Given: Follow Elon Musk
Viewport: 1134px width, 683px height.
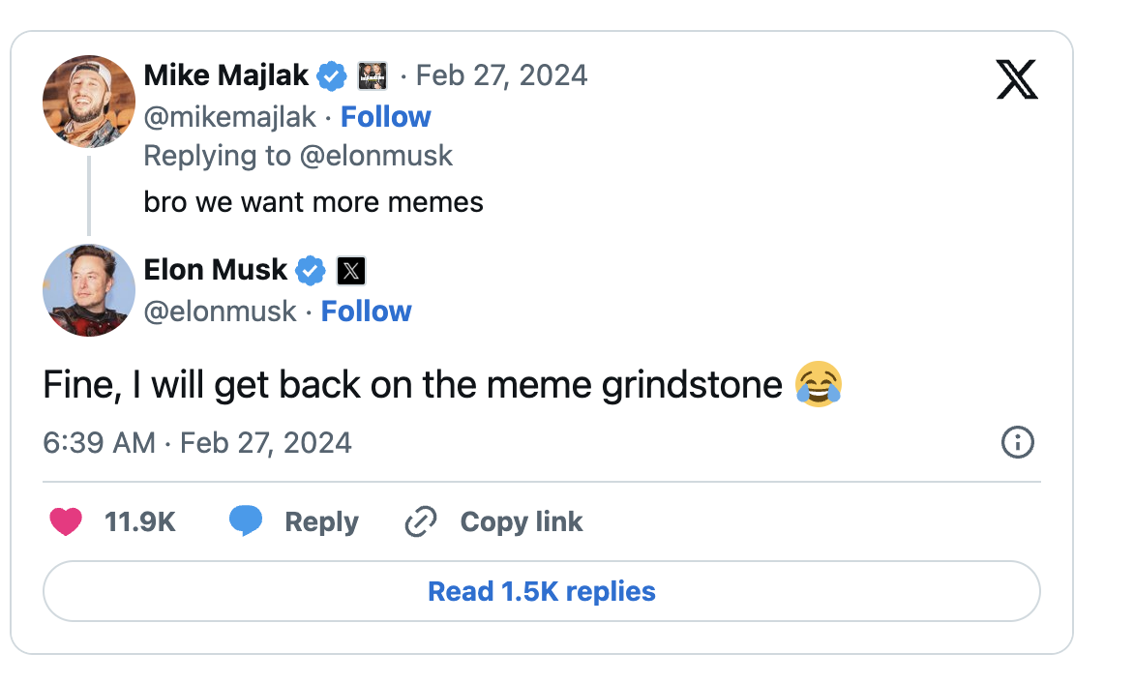Looking at the screenshot, I should (x=366, y=312).
